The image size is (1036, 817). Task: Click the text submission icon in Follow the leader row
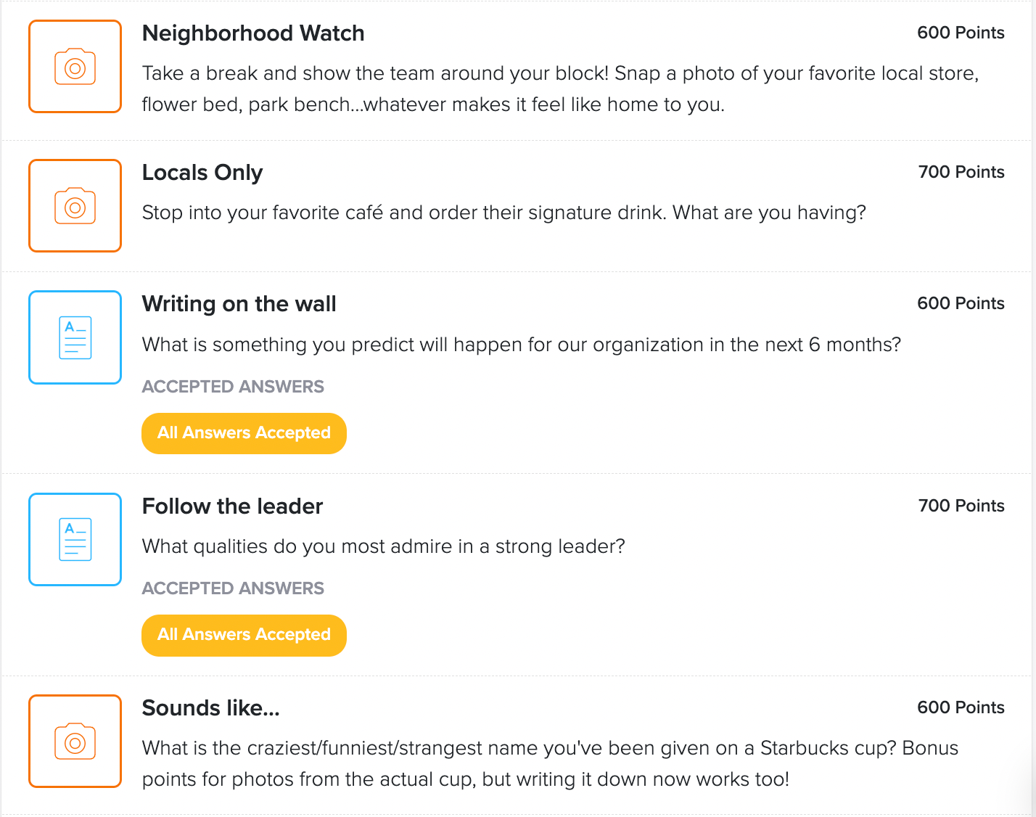[75, 539]
